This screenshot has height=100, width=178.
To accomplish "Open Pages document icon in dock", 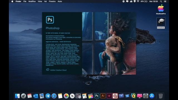I will click(x=85, y=96).
